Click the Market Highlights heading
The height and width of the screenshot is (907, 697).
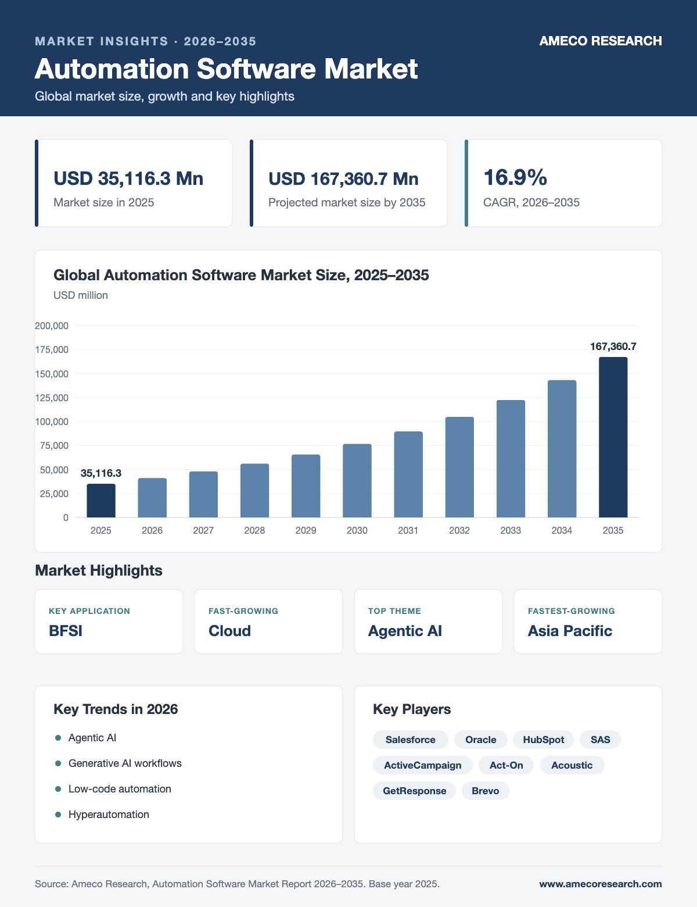tap(99, 570)
